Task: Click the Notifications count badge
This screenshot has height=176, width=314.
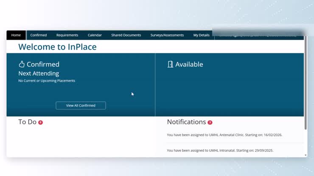Action: pos(210,122)
